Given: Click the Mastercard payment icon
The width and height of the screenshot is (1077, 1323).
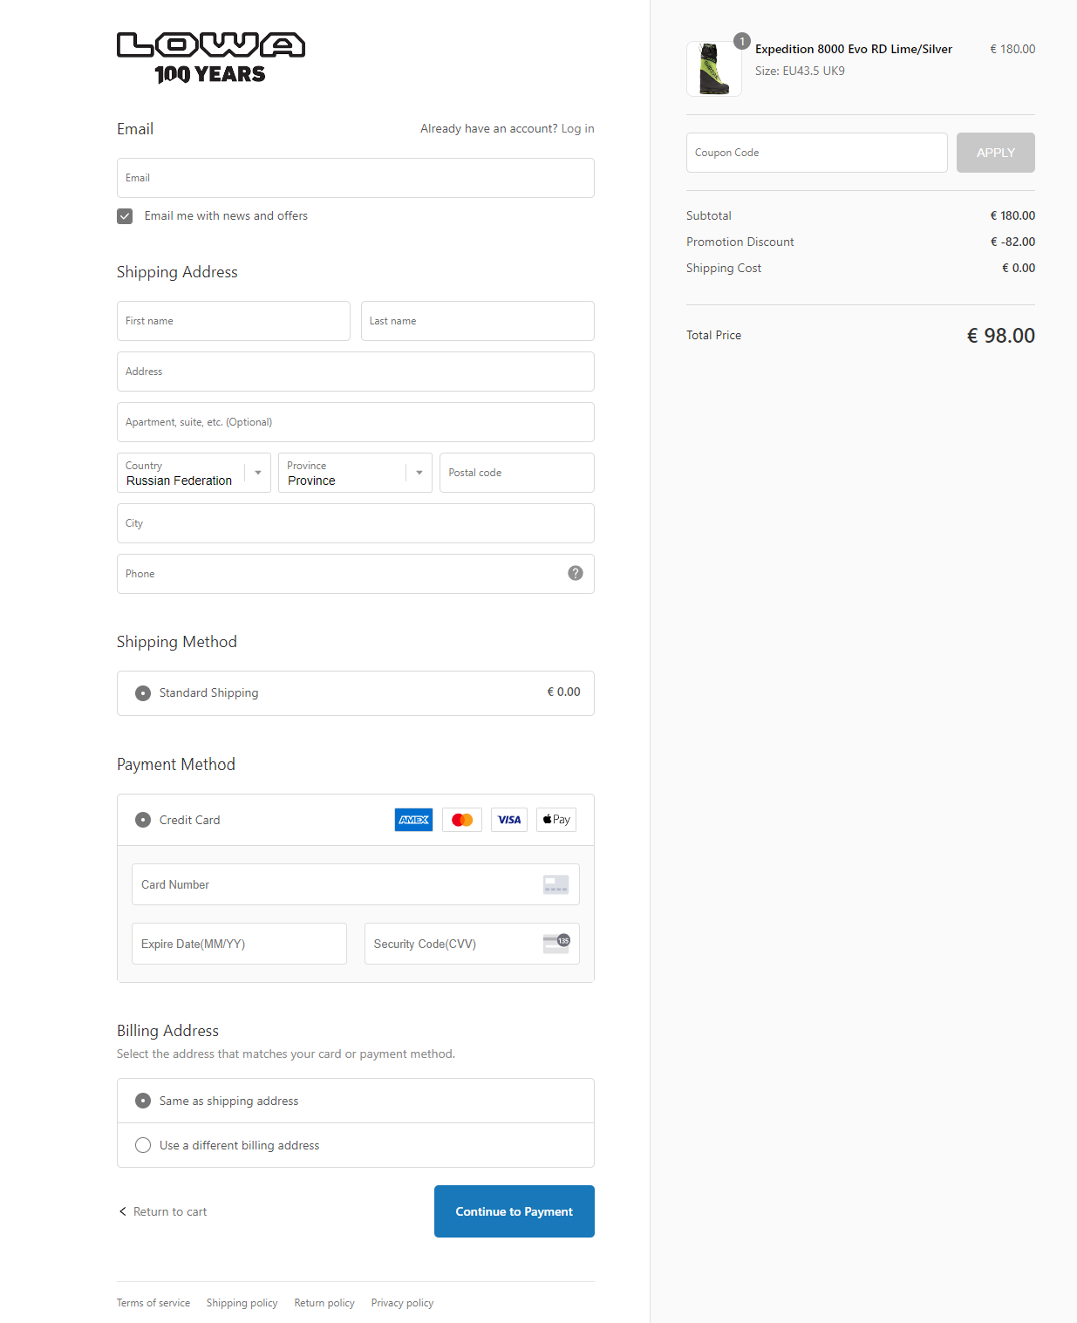Looking at the screenshot, I should click(462, 820).
